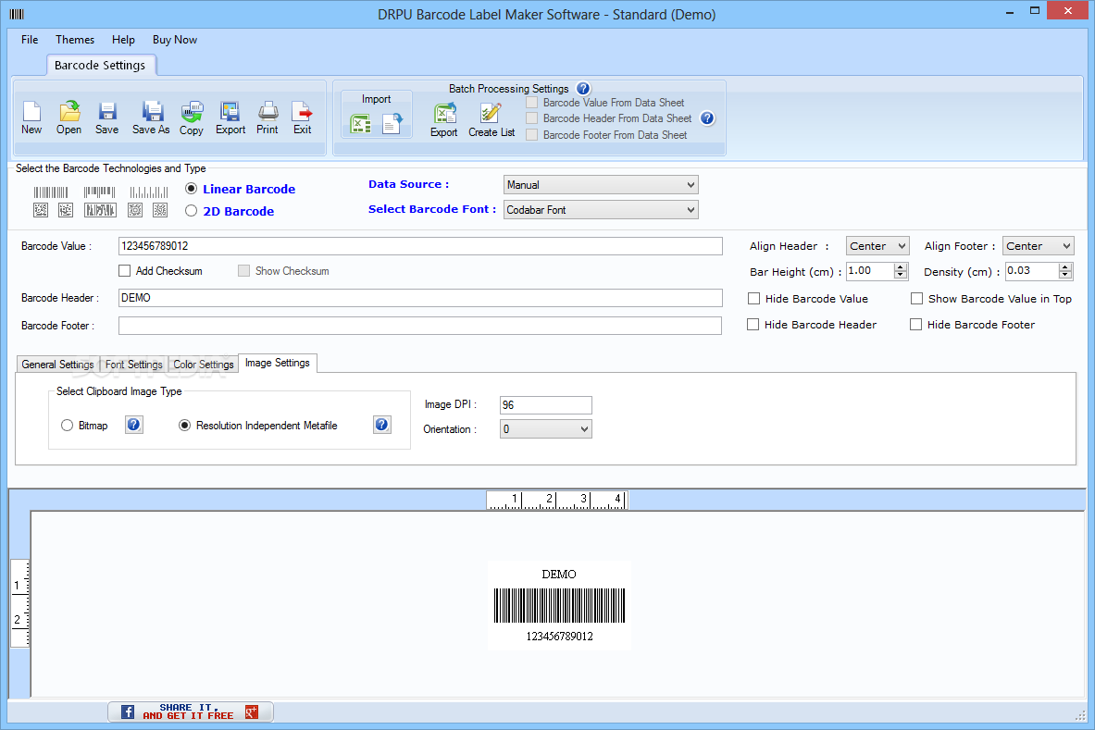
Task: Click the Bar Height value field
Action: [870, 271]
